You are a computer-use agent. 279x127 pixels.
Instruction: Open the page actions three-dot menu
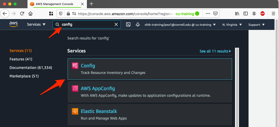(208, 14)
